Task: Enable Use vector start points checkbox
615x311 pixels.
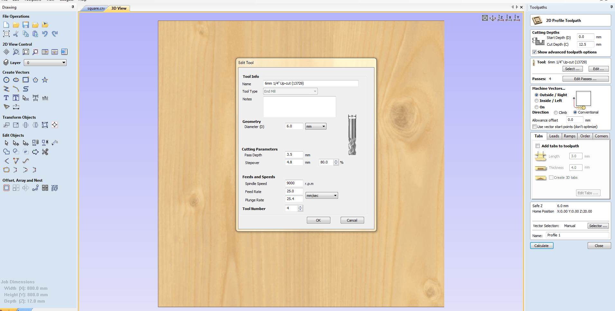Action: [534, 127]
